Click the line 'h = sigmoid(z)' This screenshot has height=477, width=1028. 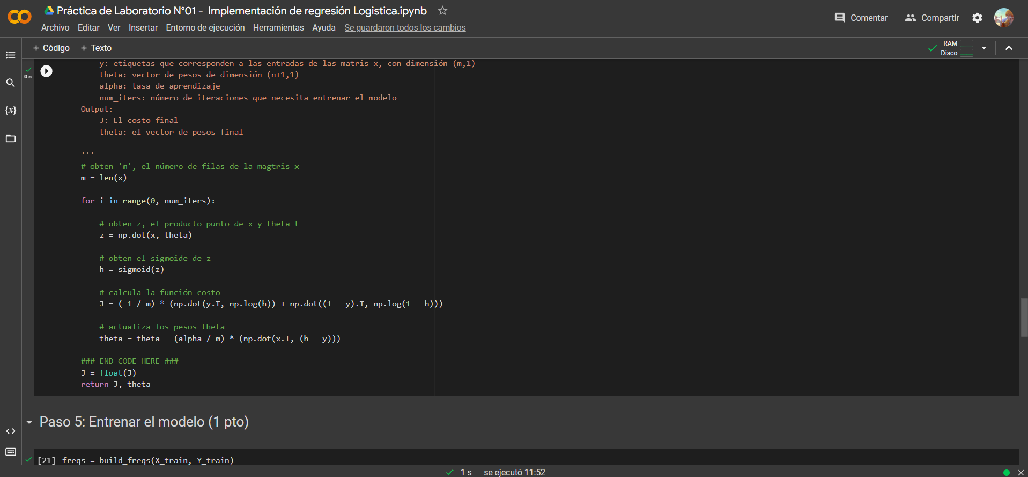[x=131, y=269]
